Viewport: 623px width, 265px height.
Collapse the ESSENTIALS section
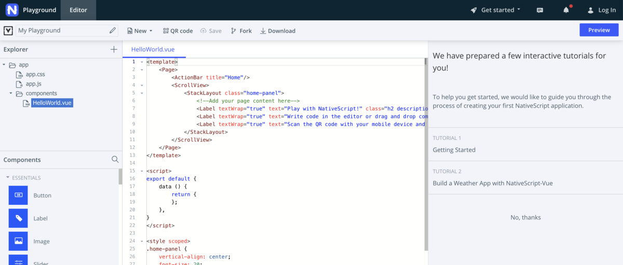tap(8, 178)
